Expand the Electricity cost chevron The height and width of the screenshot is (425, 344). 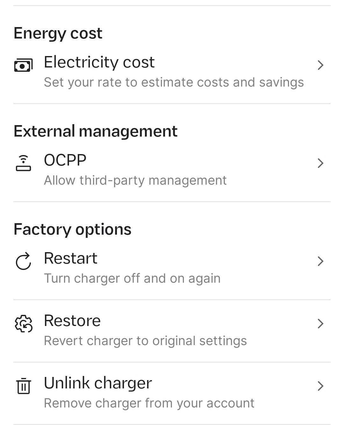(320, 65)
